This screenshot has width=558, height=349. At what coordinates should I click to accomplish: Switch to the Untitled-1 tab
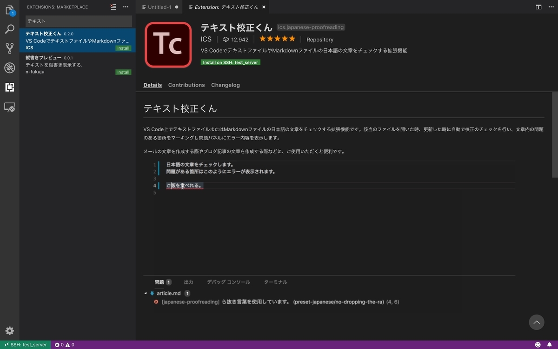click(x=159, y=7)
